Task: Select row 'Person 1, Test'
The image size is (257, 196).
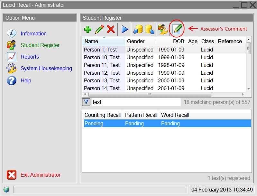Action: [164, 50]
